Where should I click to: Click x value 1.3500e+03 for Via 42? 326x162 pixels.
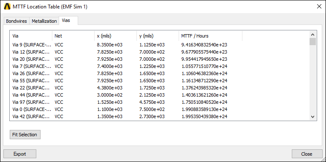(x=110, y=116)
